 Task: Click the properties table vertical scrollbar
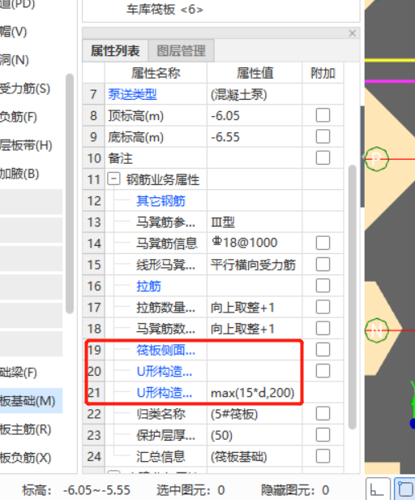tap(352, 297)
